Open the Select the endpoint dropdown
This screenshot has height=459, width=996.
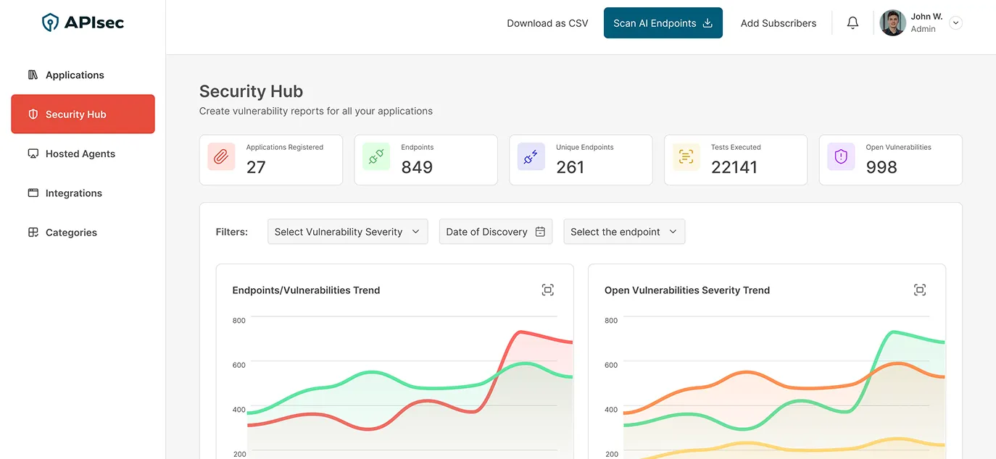(623, 231)
